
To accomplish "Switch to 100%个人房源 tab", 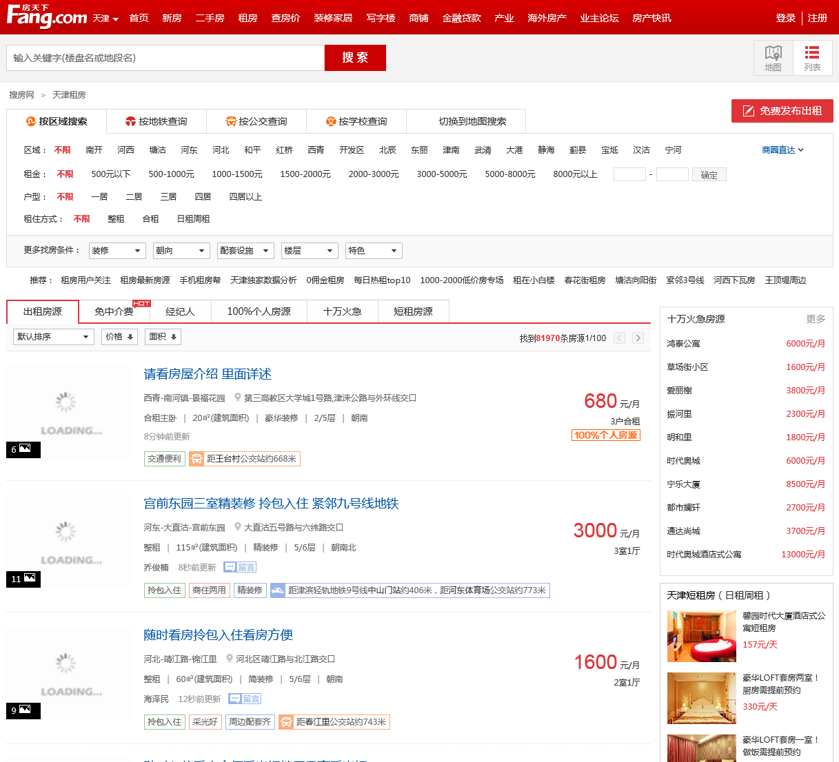I will click(259, 311).
